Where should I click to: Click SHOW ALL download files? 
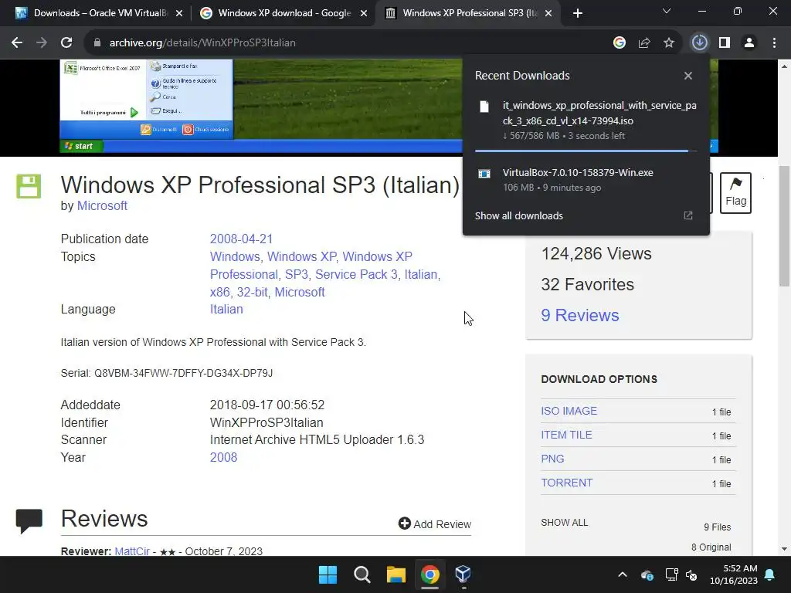[565, 523]
